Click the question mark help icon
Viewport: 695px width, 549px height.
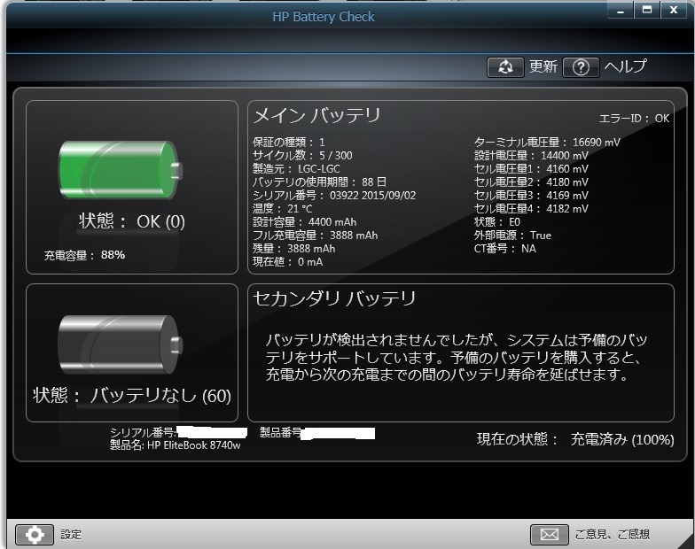tap(581, 67)
